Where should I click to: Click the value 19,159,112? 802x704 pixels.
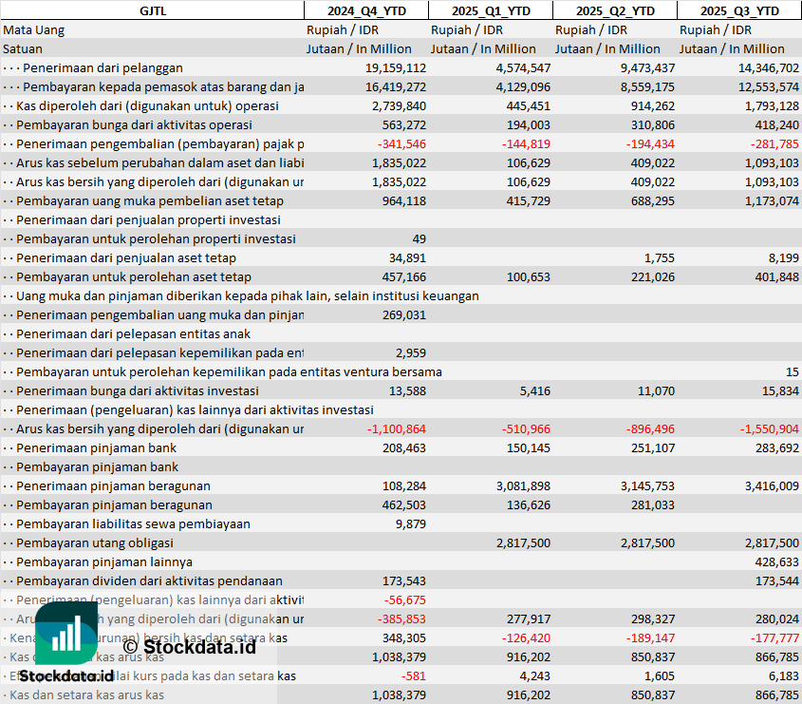[x=396, y=68]
